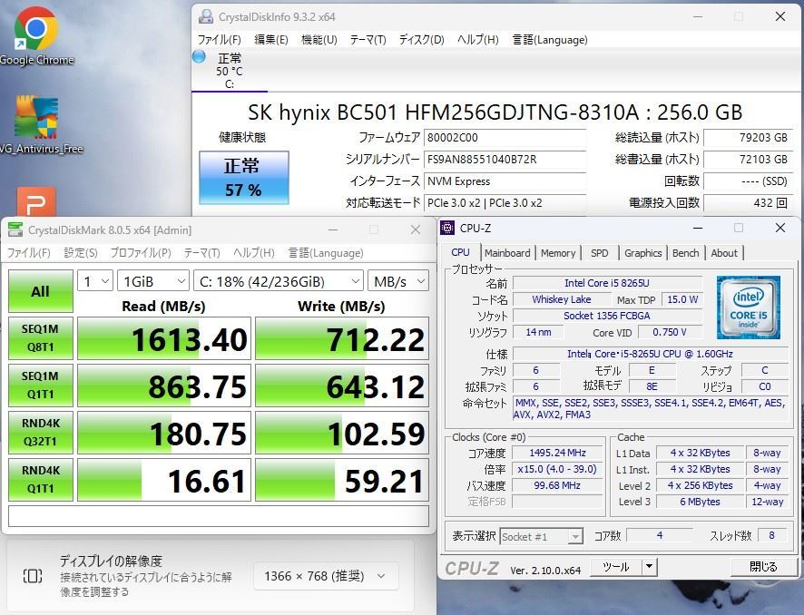Click the empty comment field in CrystalDiskMark
Image resolution: width=804 pixels, height=615 pixels.
[219, 516]
